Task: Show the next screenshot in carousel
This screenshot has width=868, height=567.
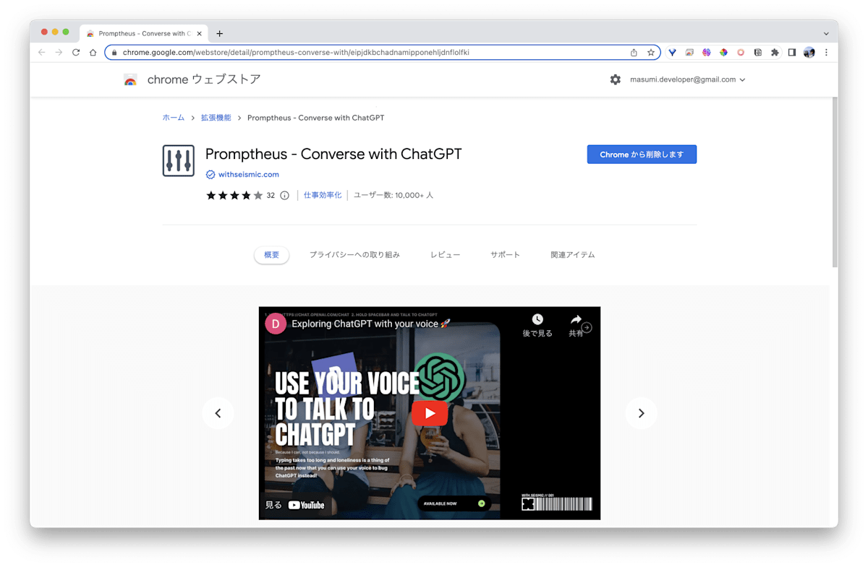Action: [641, 413]
